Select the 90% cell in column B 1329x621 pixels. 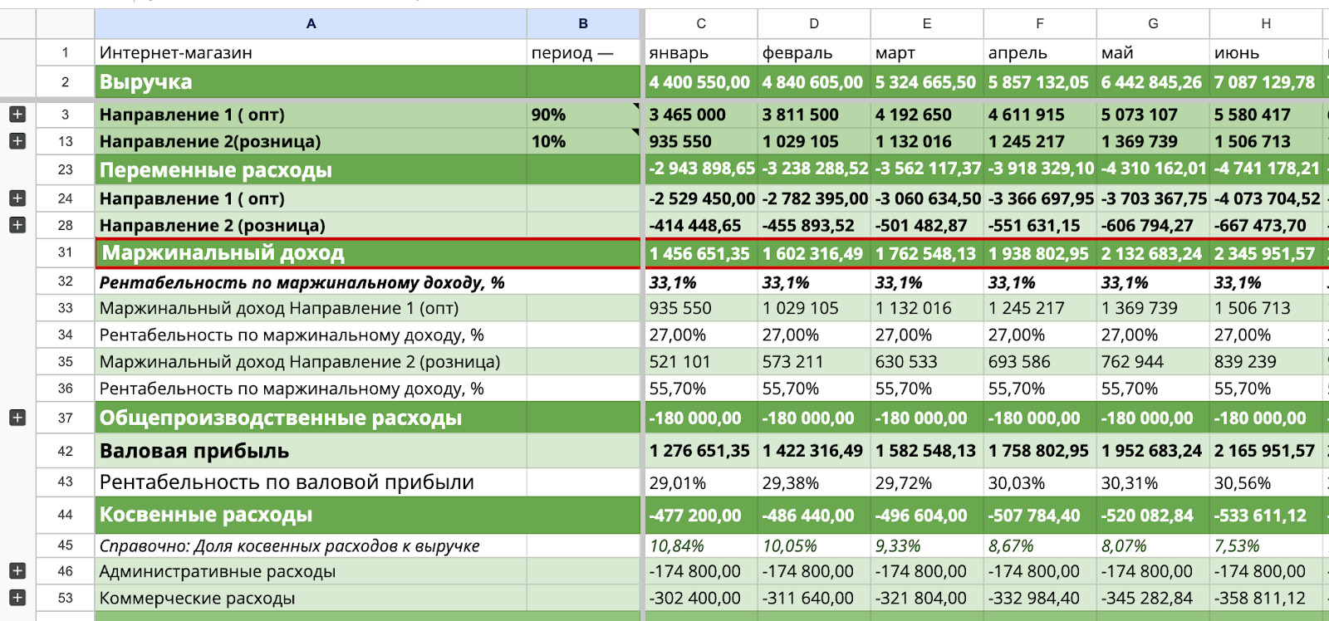pos(583,115)
